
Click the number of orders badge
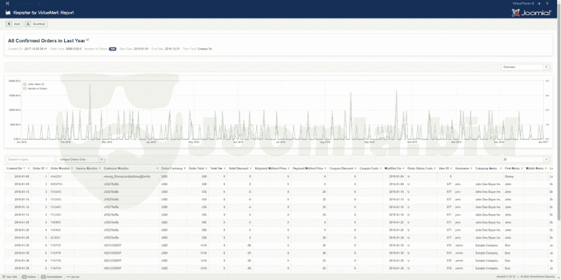coord(113,49)
